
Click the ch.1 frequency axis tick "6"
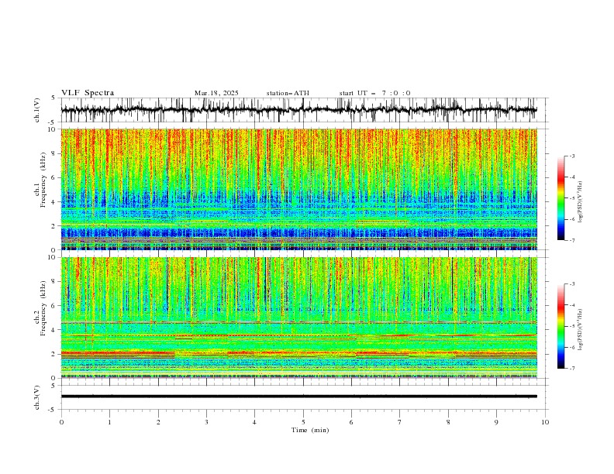[54, 178]
